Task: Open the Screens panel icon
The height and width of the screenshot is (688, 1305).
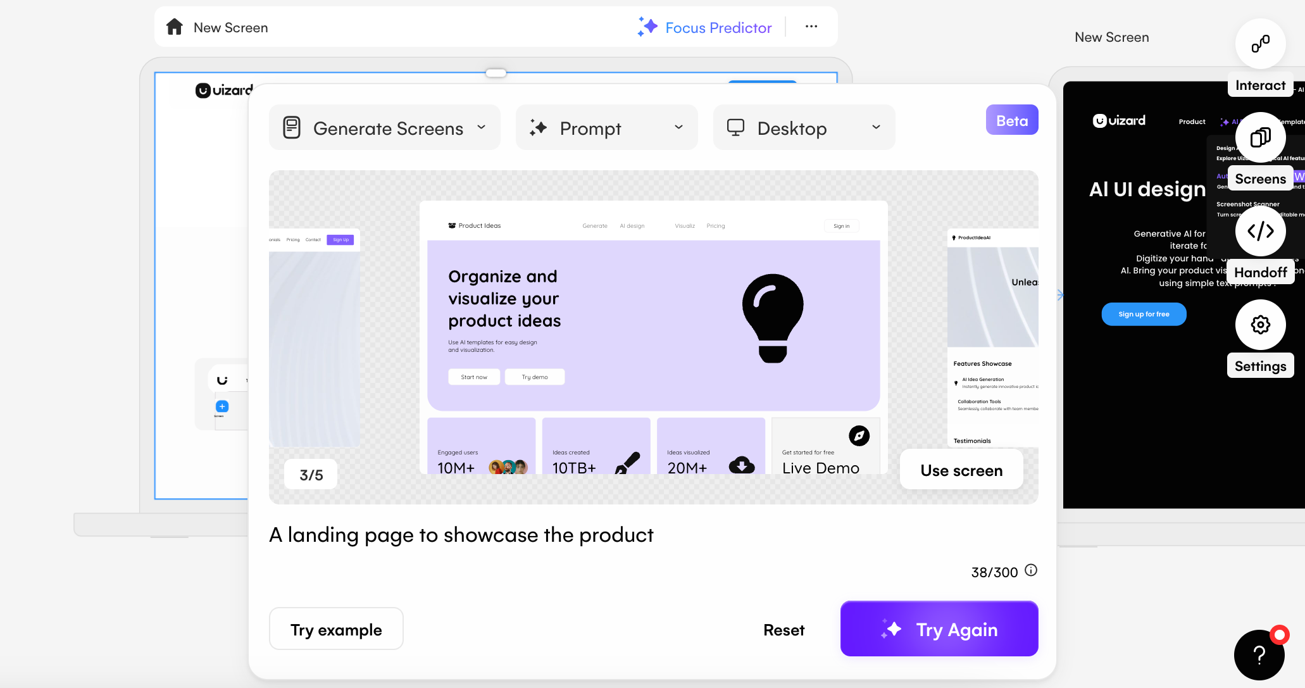Action: pyautogui.click(x=1260, y=137)
